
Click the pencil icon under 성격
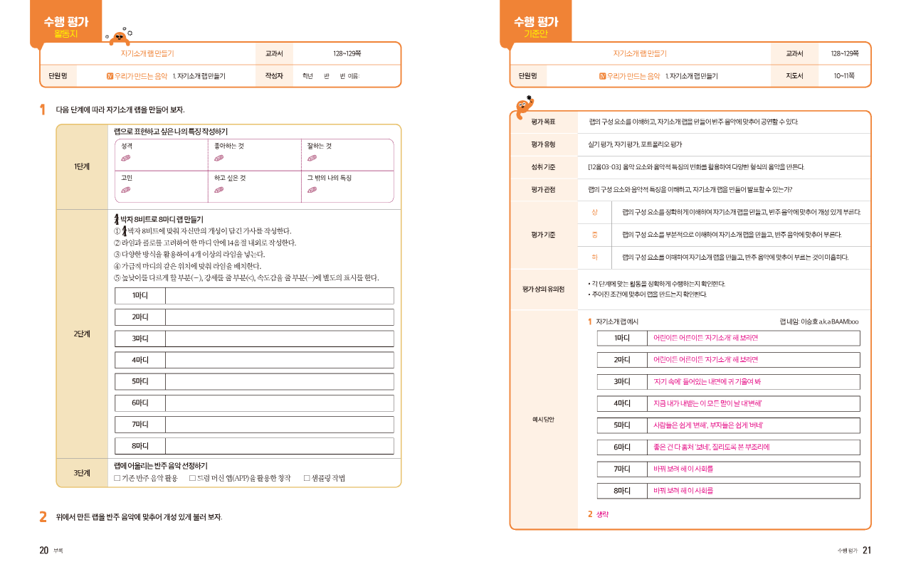tap(126, 158)
